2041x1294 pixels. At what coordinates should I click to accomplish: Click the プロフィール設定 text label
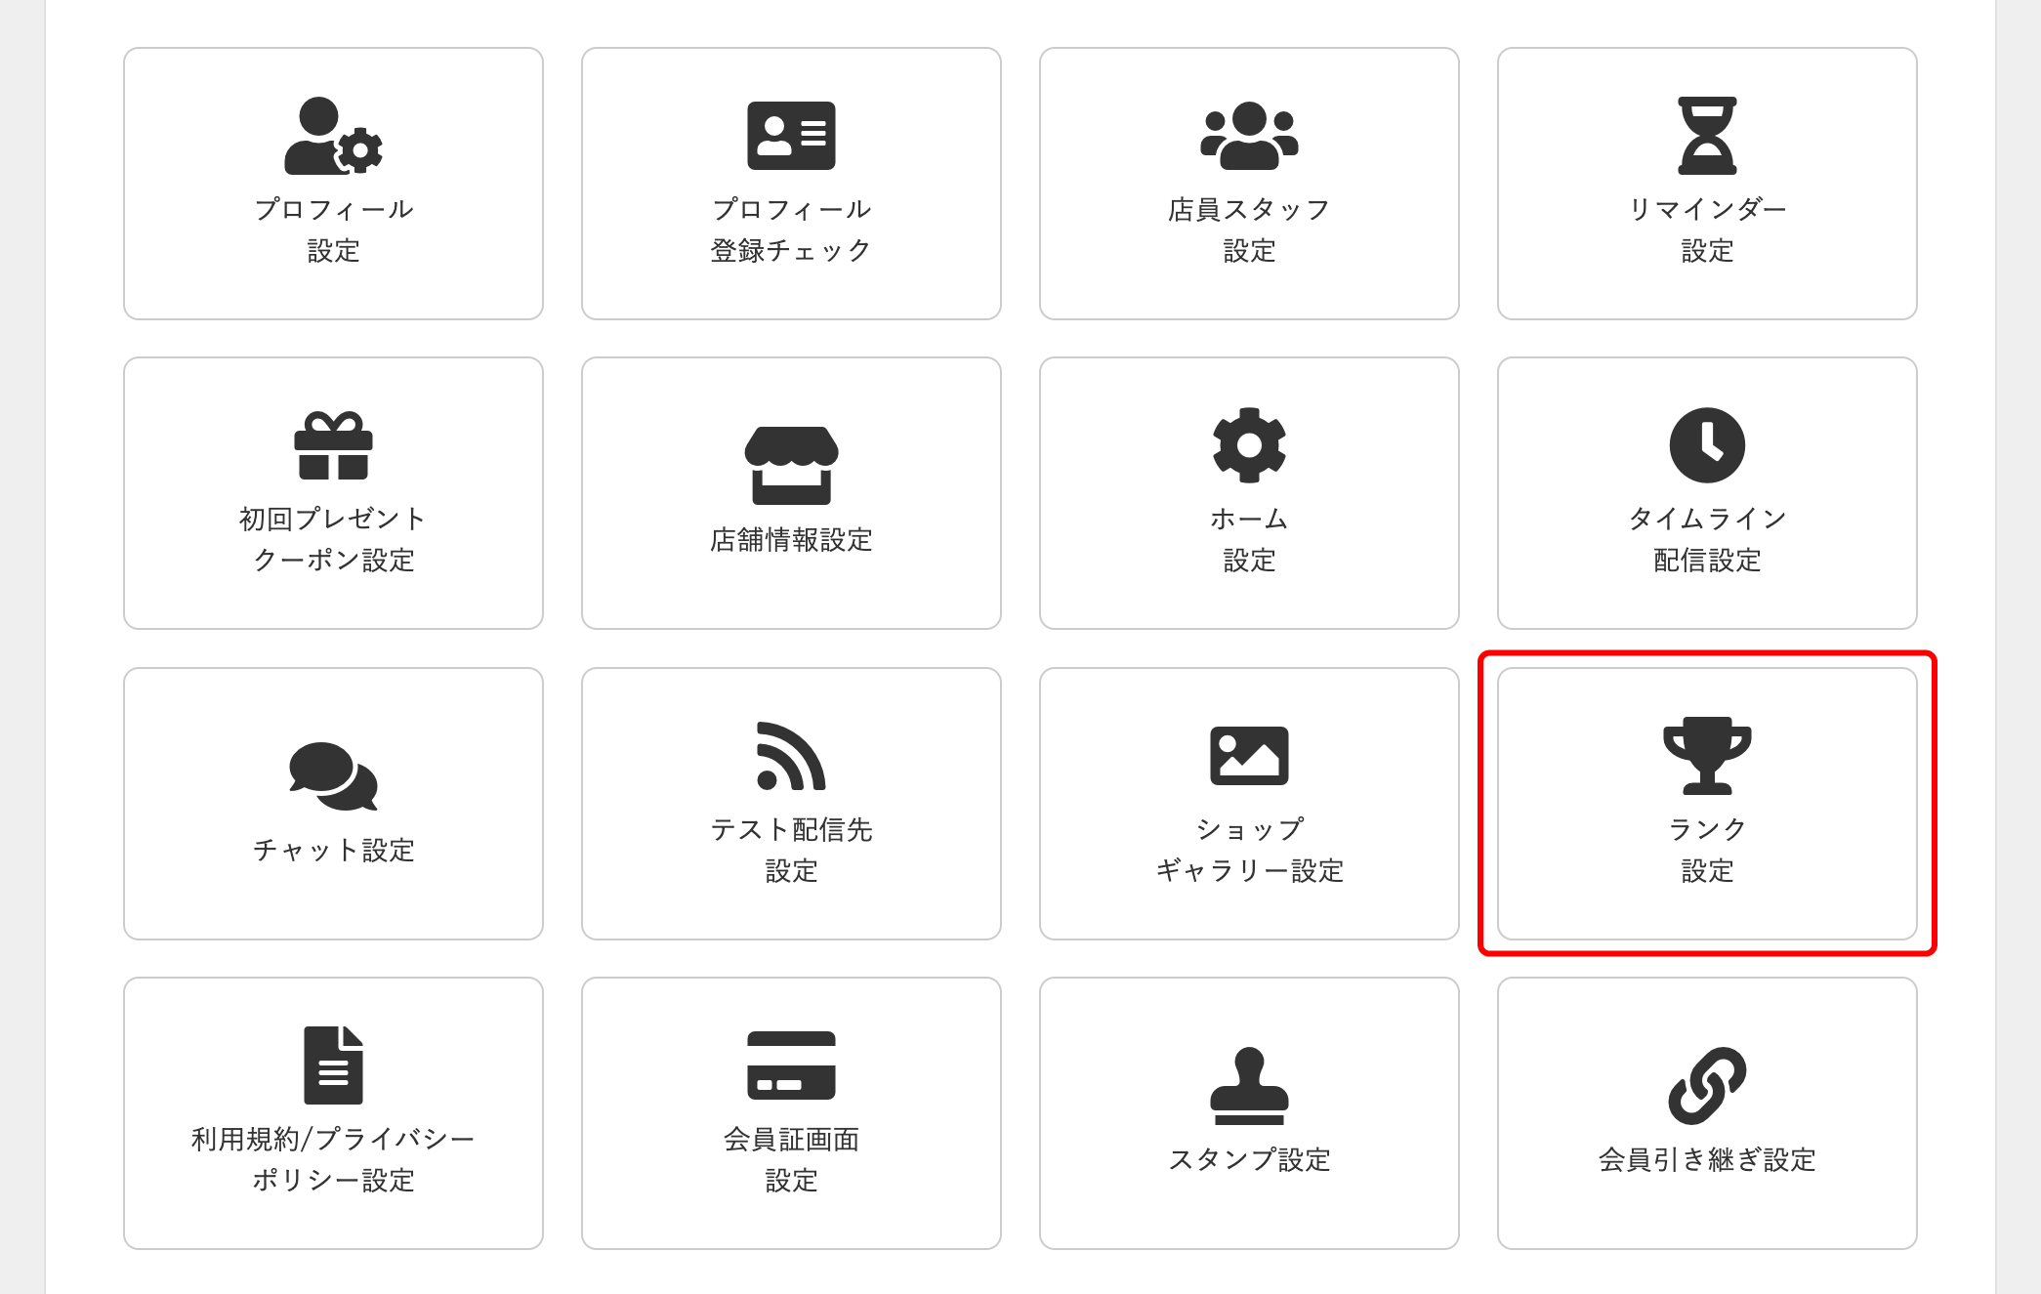click(332, 230)
